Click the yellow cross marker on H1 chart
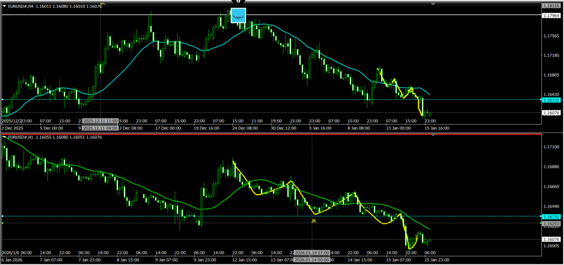Viewport: 564px width, 265px height. pyautogui.click(x=313, y=220)
